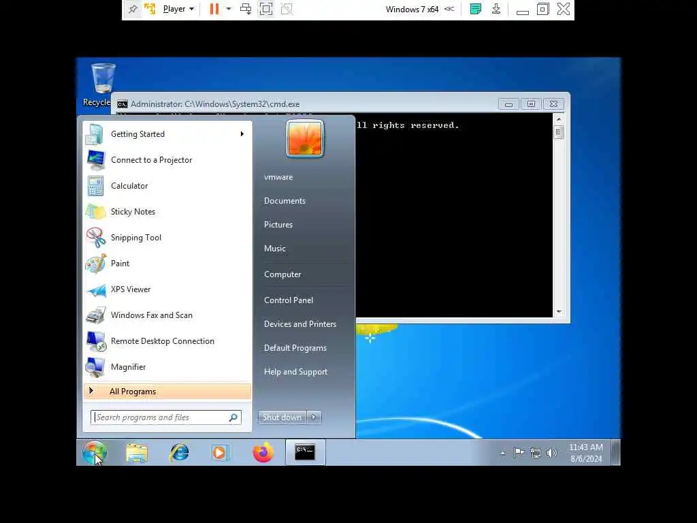697x523 pixels.
Task: Open the Music library
Action: click(275, 249)
